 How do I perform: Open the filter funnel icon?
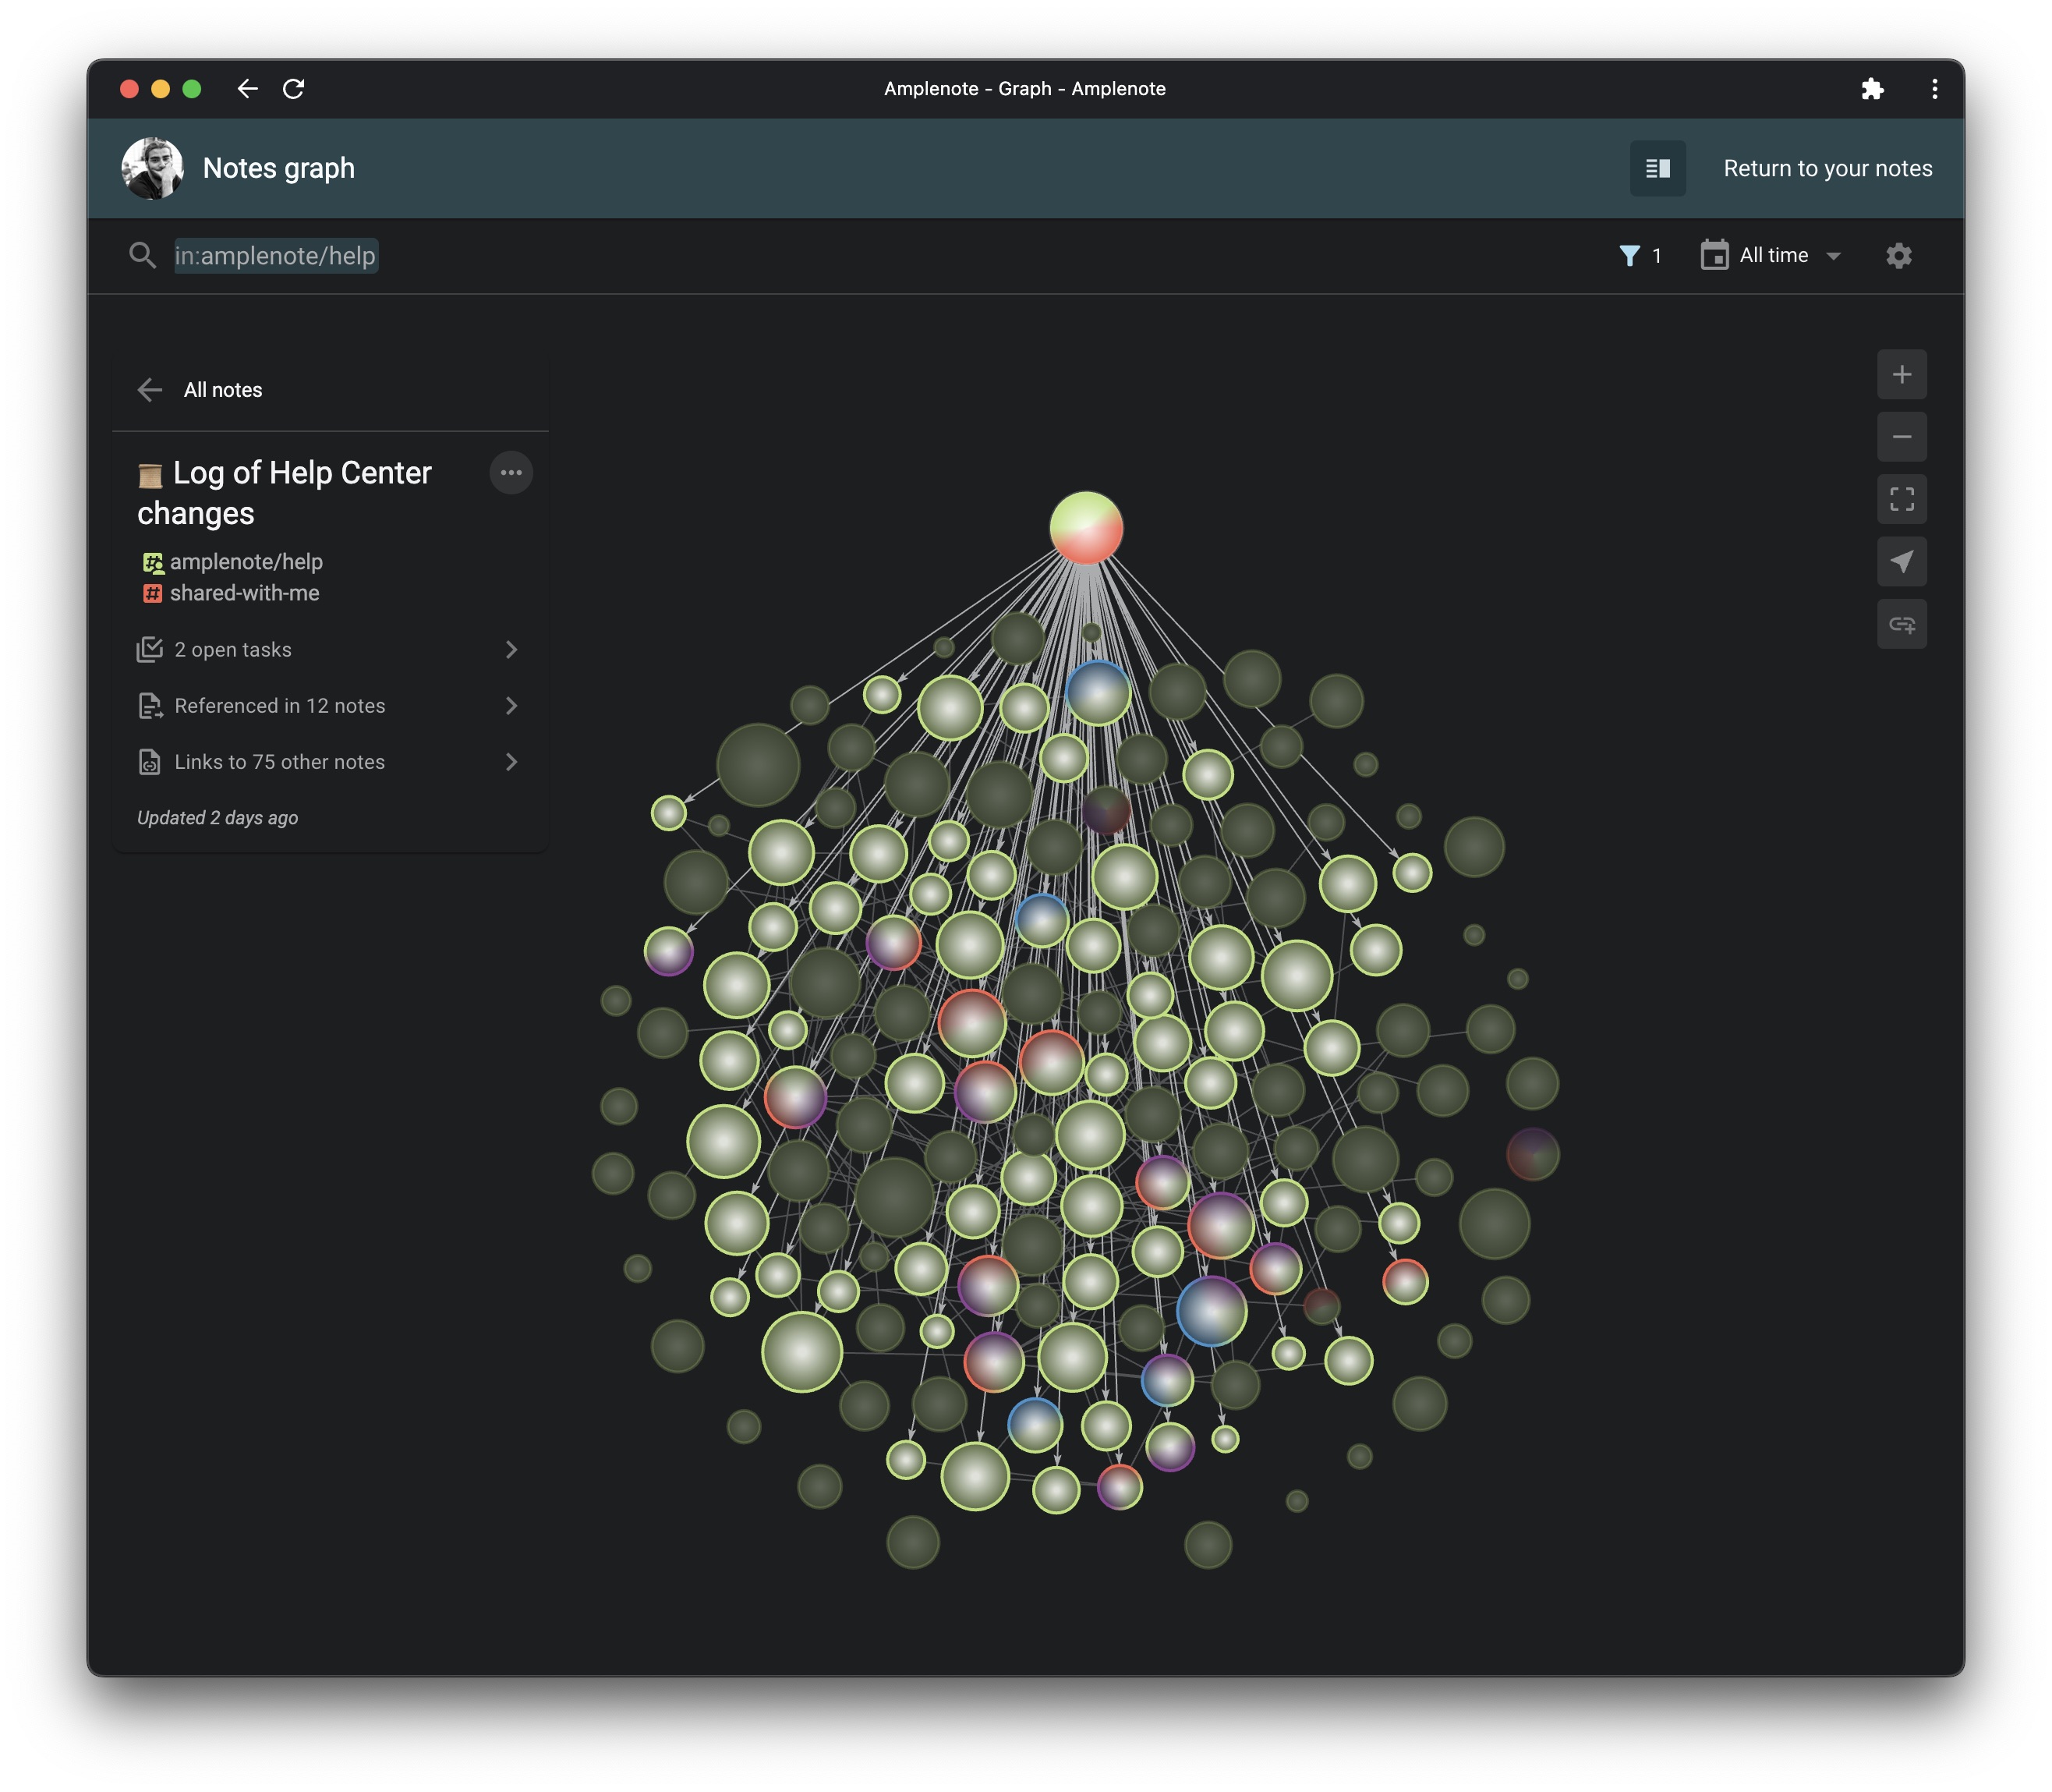pos(1629,256)
